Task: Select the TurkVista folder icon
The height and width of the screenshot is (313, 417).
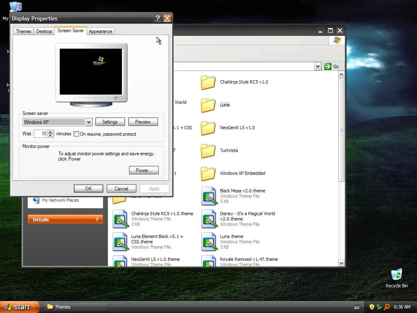Action: pyautogui.click(x=208, y=151)
